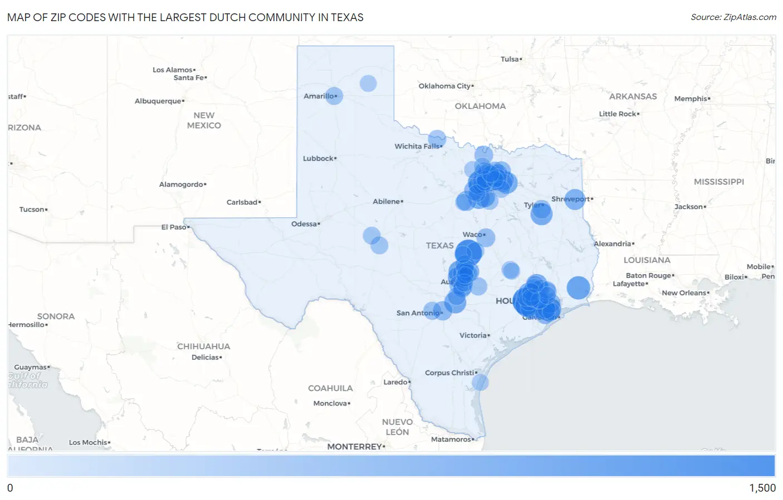Viewport: 783px width, 500px height.
Task: Click the Victoria city label
Action: 473,335
